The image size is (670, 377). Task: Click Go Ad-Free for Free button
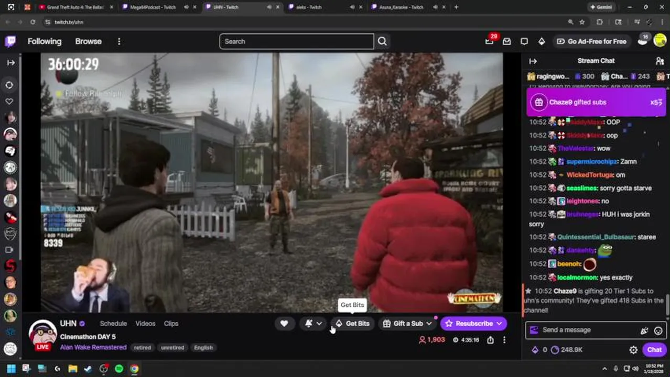[x=591, y=41]
